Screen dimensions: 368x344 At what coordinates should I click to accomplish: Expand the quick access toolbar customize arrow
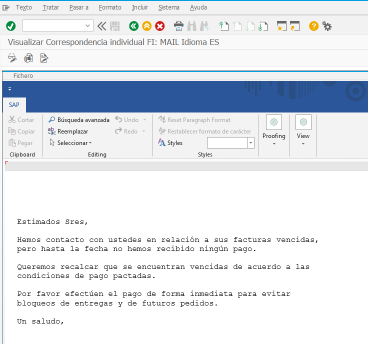pos(9,89)
